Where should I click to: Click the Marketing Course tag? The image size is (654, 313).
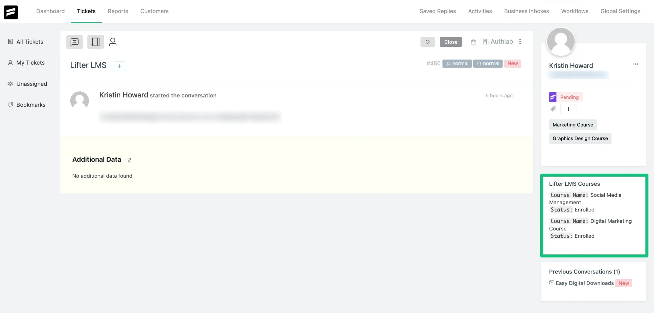[x=573, y=125]
